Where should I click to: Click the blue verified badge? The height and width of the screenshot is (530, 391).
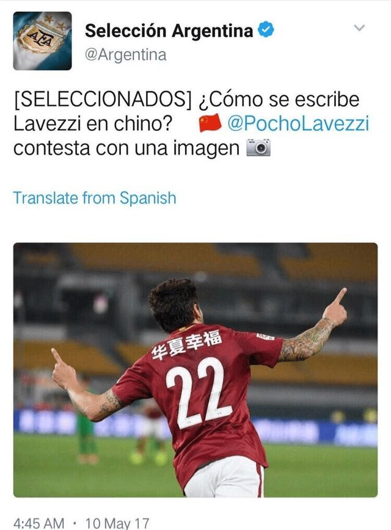click(266, 29)
